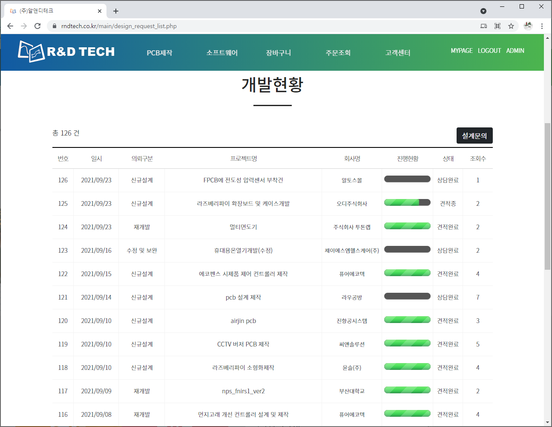Click the 설계문의 button

point(474,136)
